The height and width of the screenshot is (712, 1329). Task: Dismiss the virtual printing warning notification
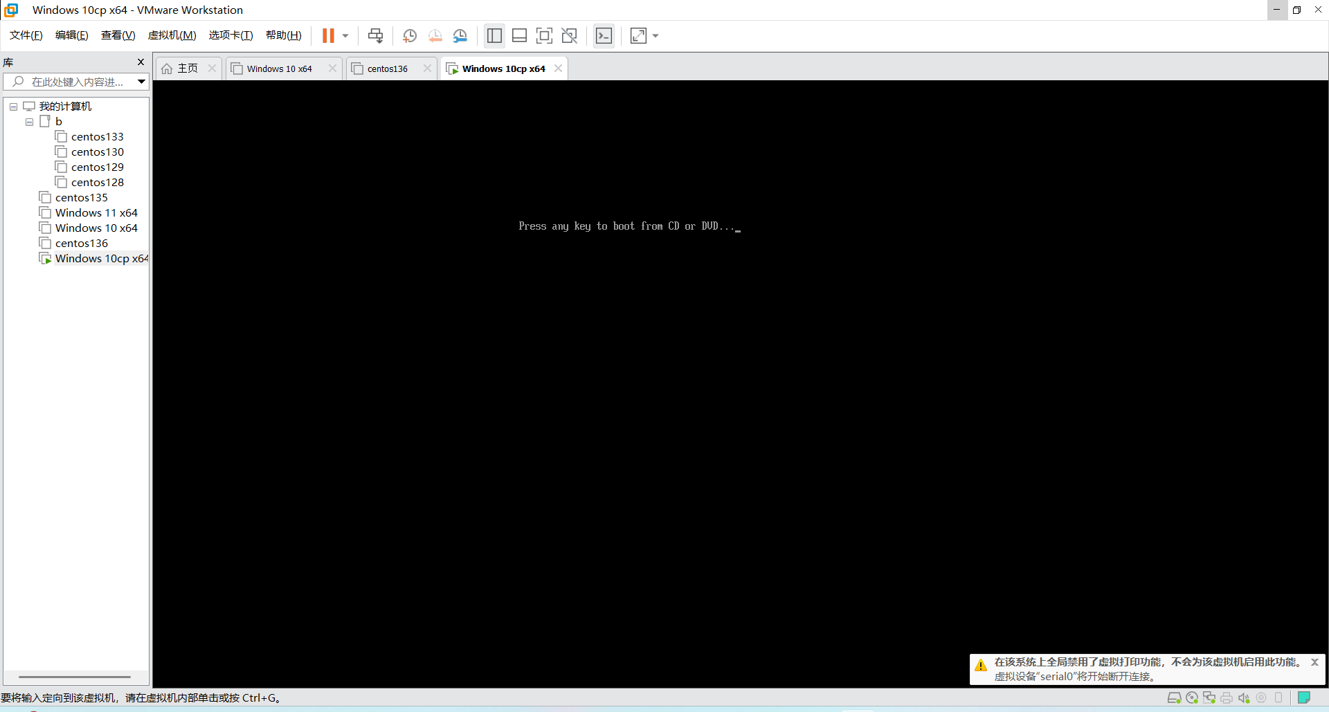[1314, 662]
